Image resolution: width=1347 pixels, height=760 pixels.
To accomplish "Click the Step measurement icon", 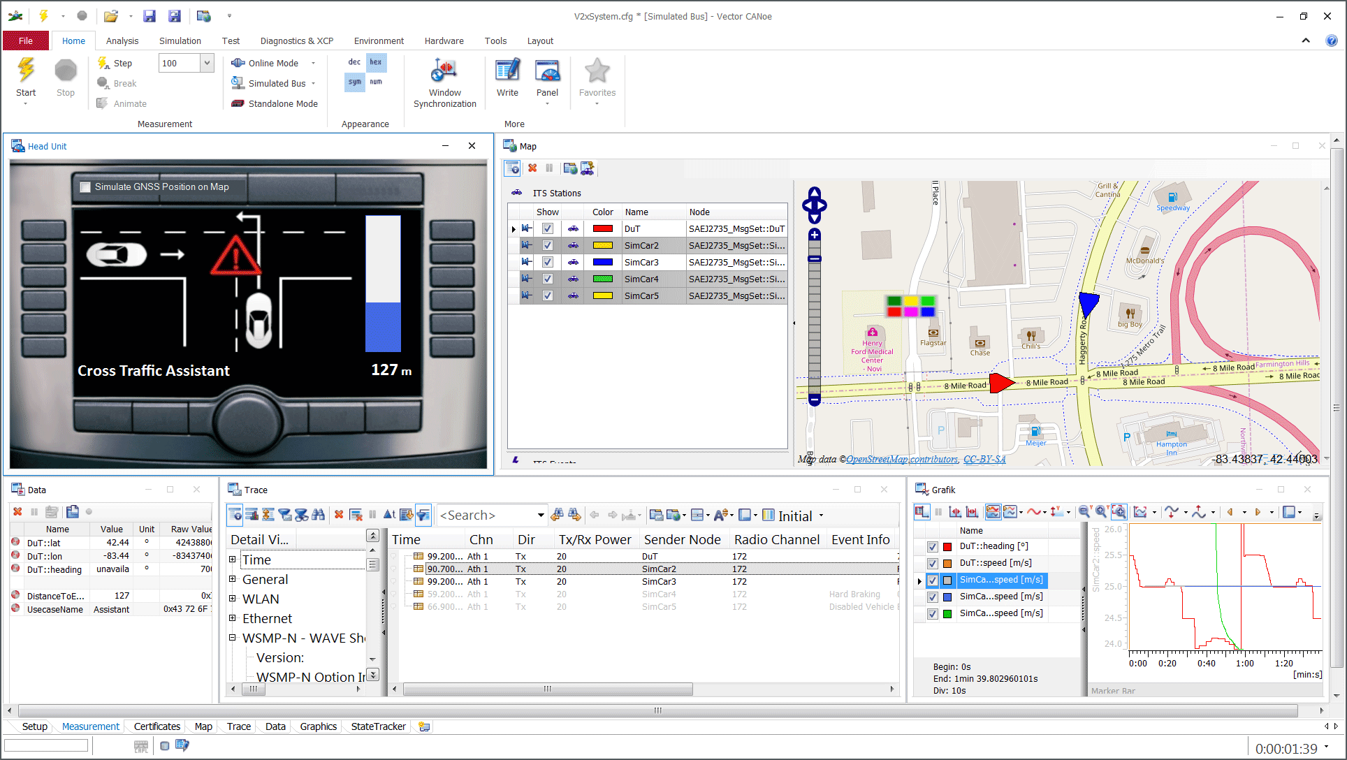I will click(x=103, y=63).
